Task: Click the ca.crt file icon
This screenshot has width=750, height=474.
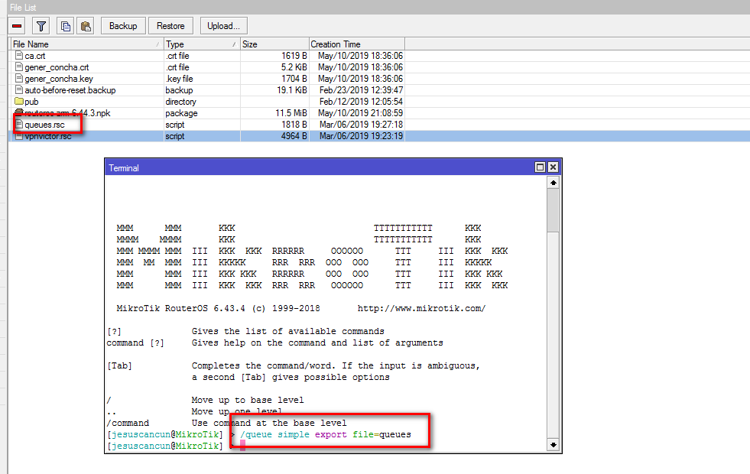Action: tap(19, 56)
